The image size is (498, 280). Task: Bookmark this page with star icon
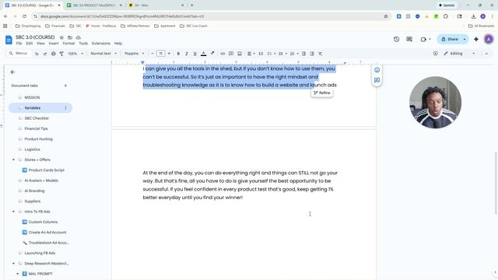pyautogui.click(x=386, y=16)
